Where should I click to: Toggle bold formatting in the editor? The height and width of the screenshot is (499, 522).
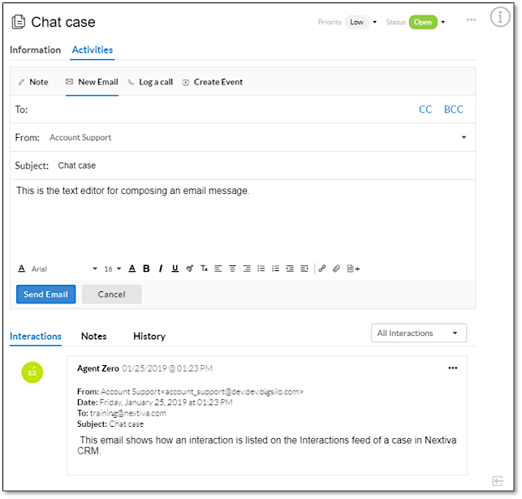point(146,269)
